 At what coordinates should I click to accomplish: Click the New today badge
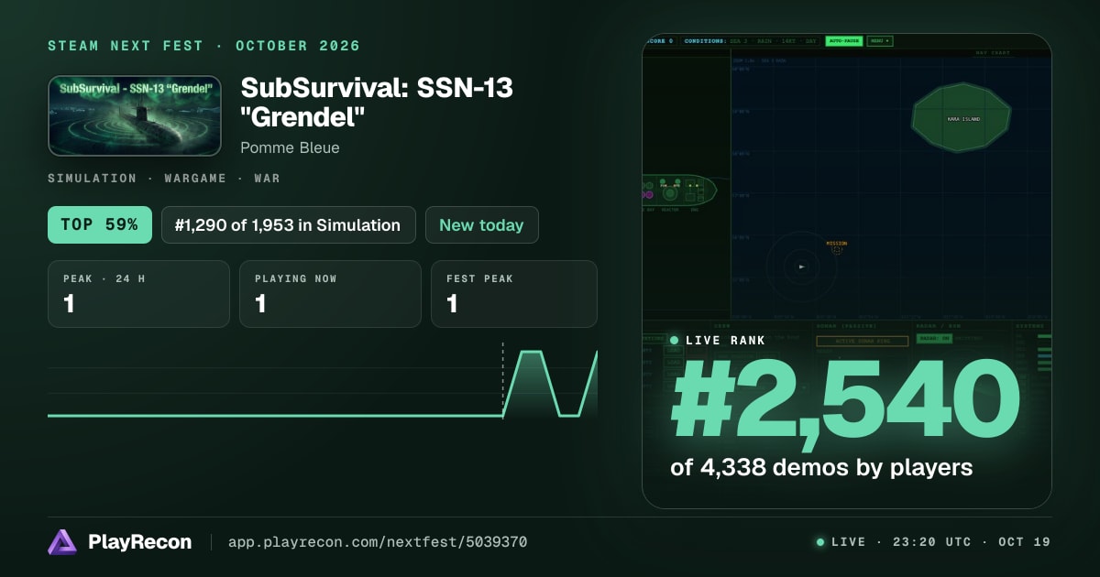point(481,224)
